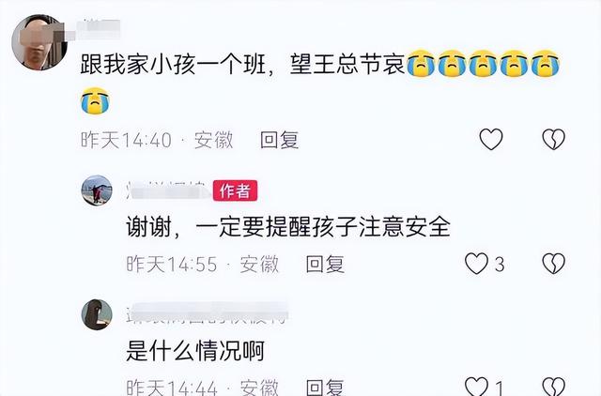Viewport: 601px width, 396px height.
Task: Dislike the '是什么情况啊' comment
Action: [553, 386]
